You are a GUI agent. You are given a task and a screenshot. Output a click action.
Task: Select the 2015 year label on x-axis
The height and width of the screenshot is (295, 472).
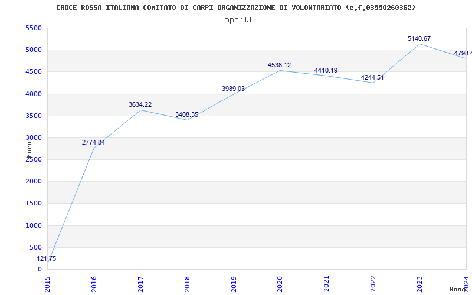[47, 284]
